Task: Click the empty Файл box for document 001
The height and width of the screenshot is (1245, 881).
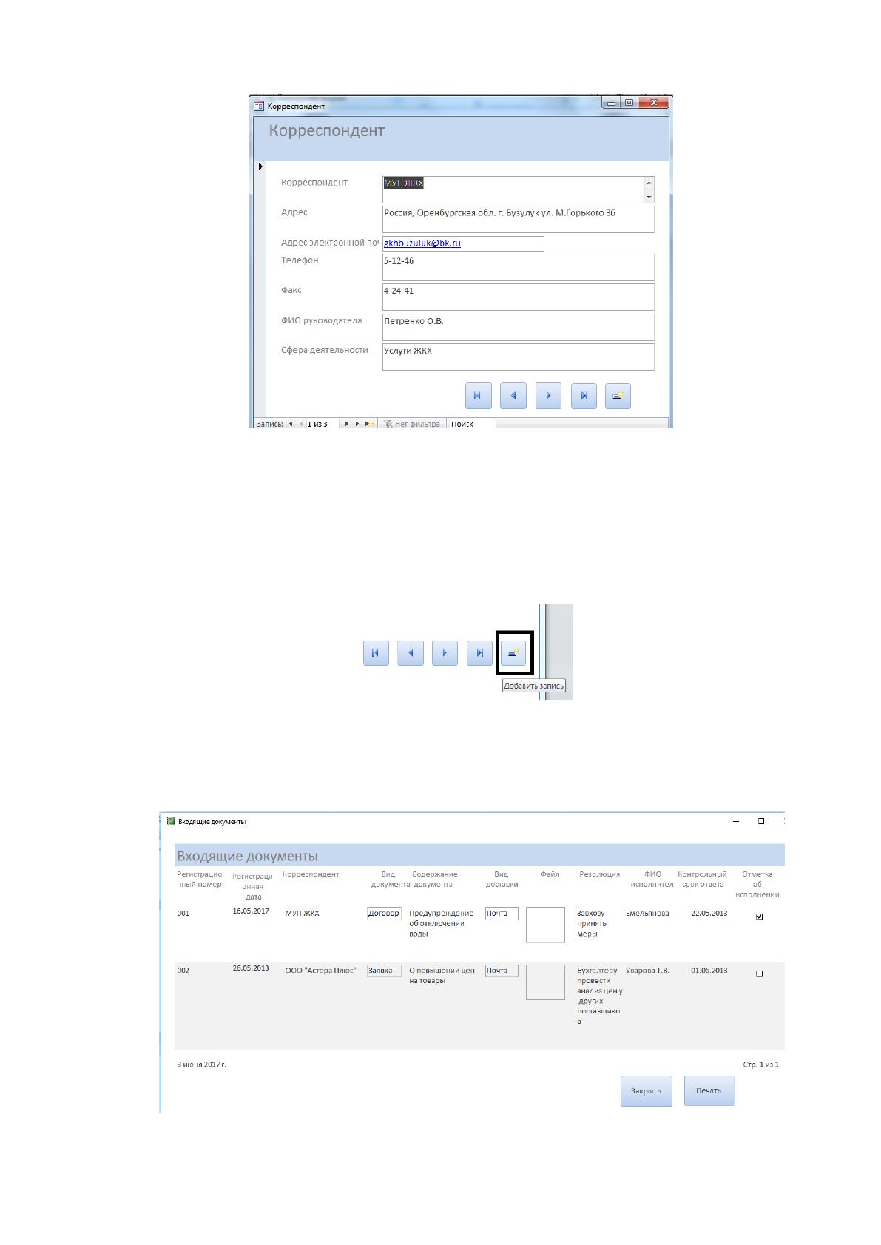Action: click(545, 925)
